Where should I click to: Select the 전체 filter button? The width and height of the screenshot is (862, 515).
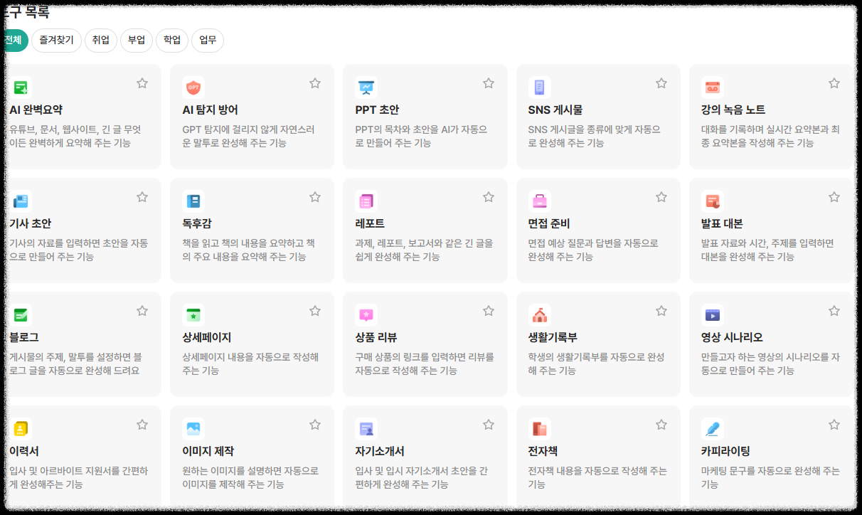pyautogui.click(x=14, y=41)
